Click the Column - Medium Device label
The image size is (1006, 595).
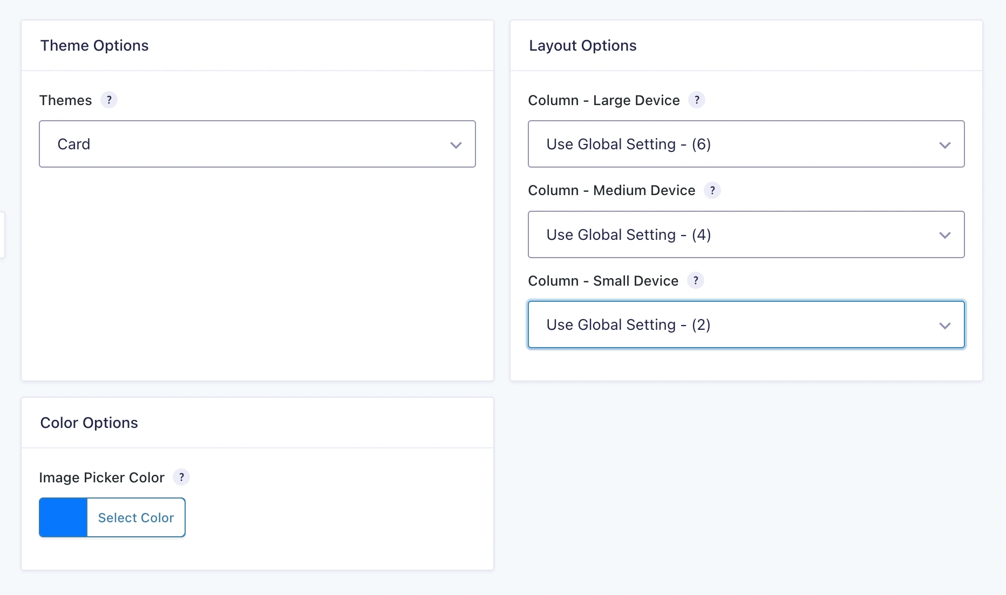[611, 190]
